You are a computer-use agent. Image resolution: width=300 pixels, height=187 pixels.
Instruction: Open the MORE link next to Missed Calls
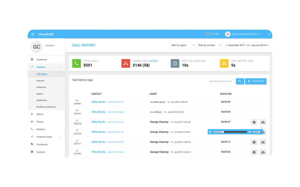click(x=154, y=61)
